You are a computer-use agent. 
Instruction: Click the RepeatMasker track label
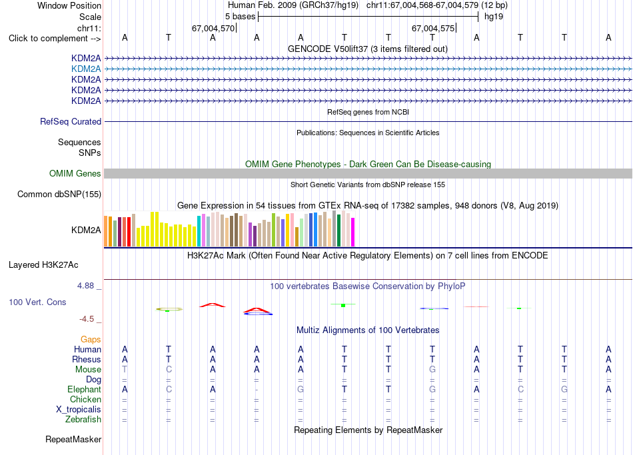click(x=73, y=439)
